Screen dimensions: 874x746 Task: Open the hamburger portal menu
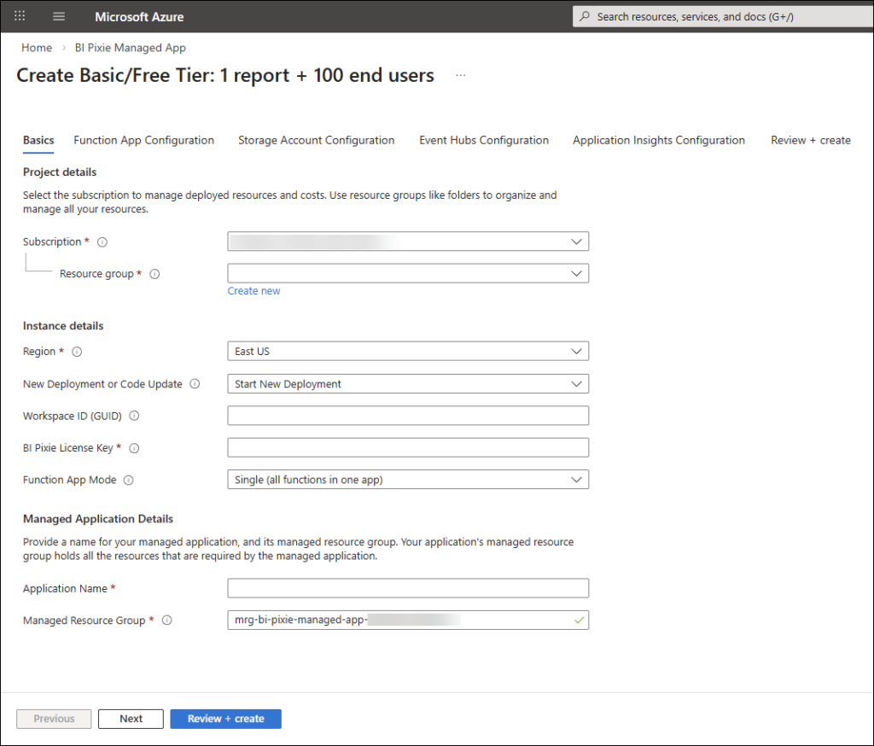point(59,16)
